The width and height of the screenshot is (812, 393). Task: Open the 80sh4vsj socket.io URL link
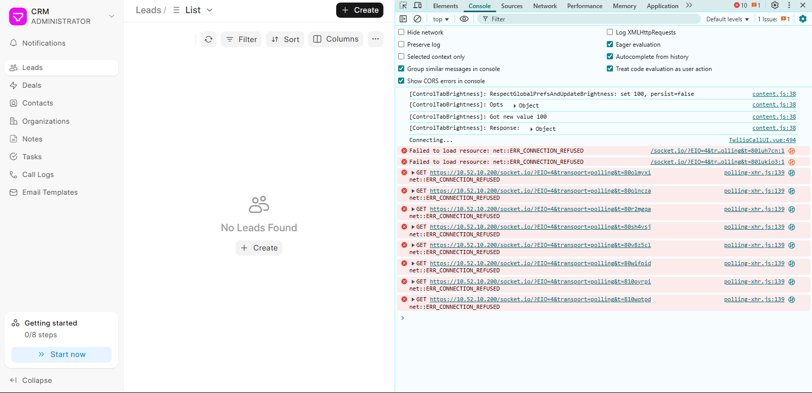pyautogui.click(x=540, y=227)
